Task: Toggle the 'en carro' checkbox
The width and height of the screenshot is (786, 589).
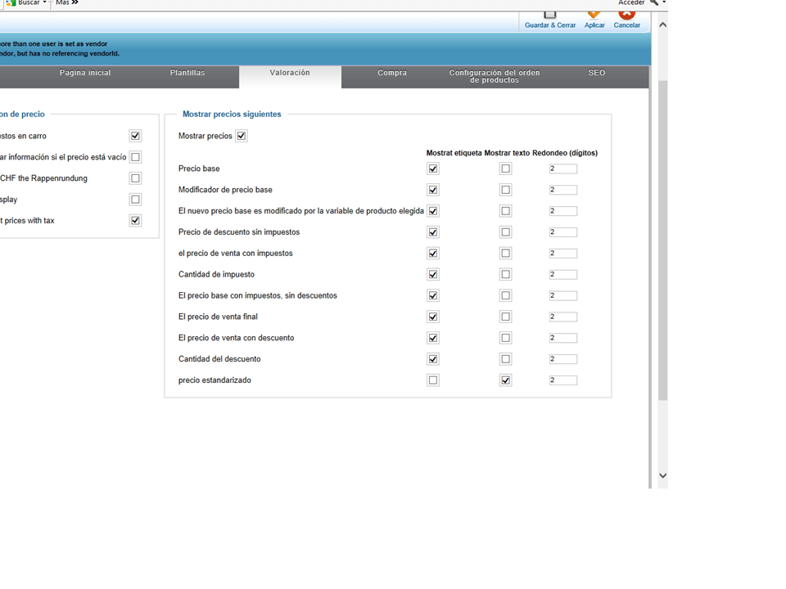Action: pos(135,136)
